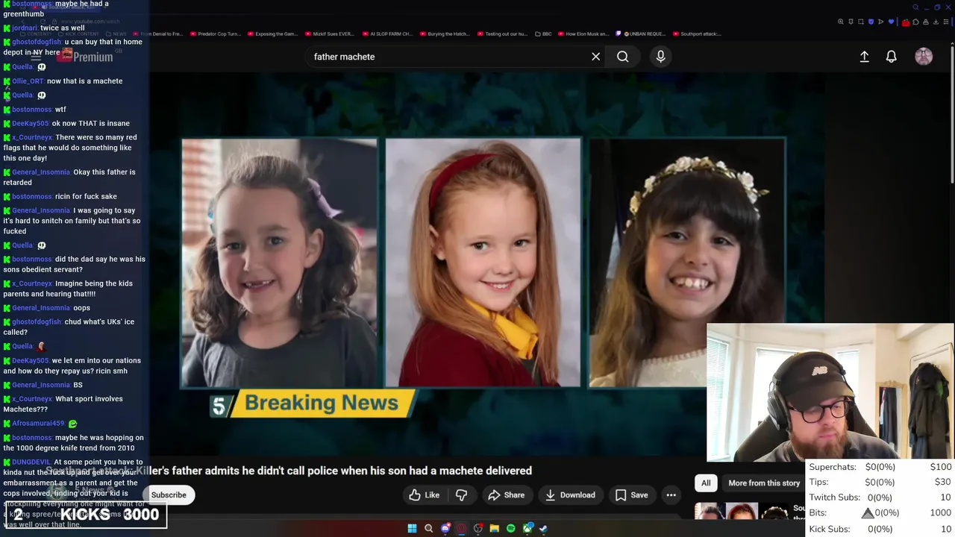
Task: Click the Kick Subs goal row
Action: [880, 529]
